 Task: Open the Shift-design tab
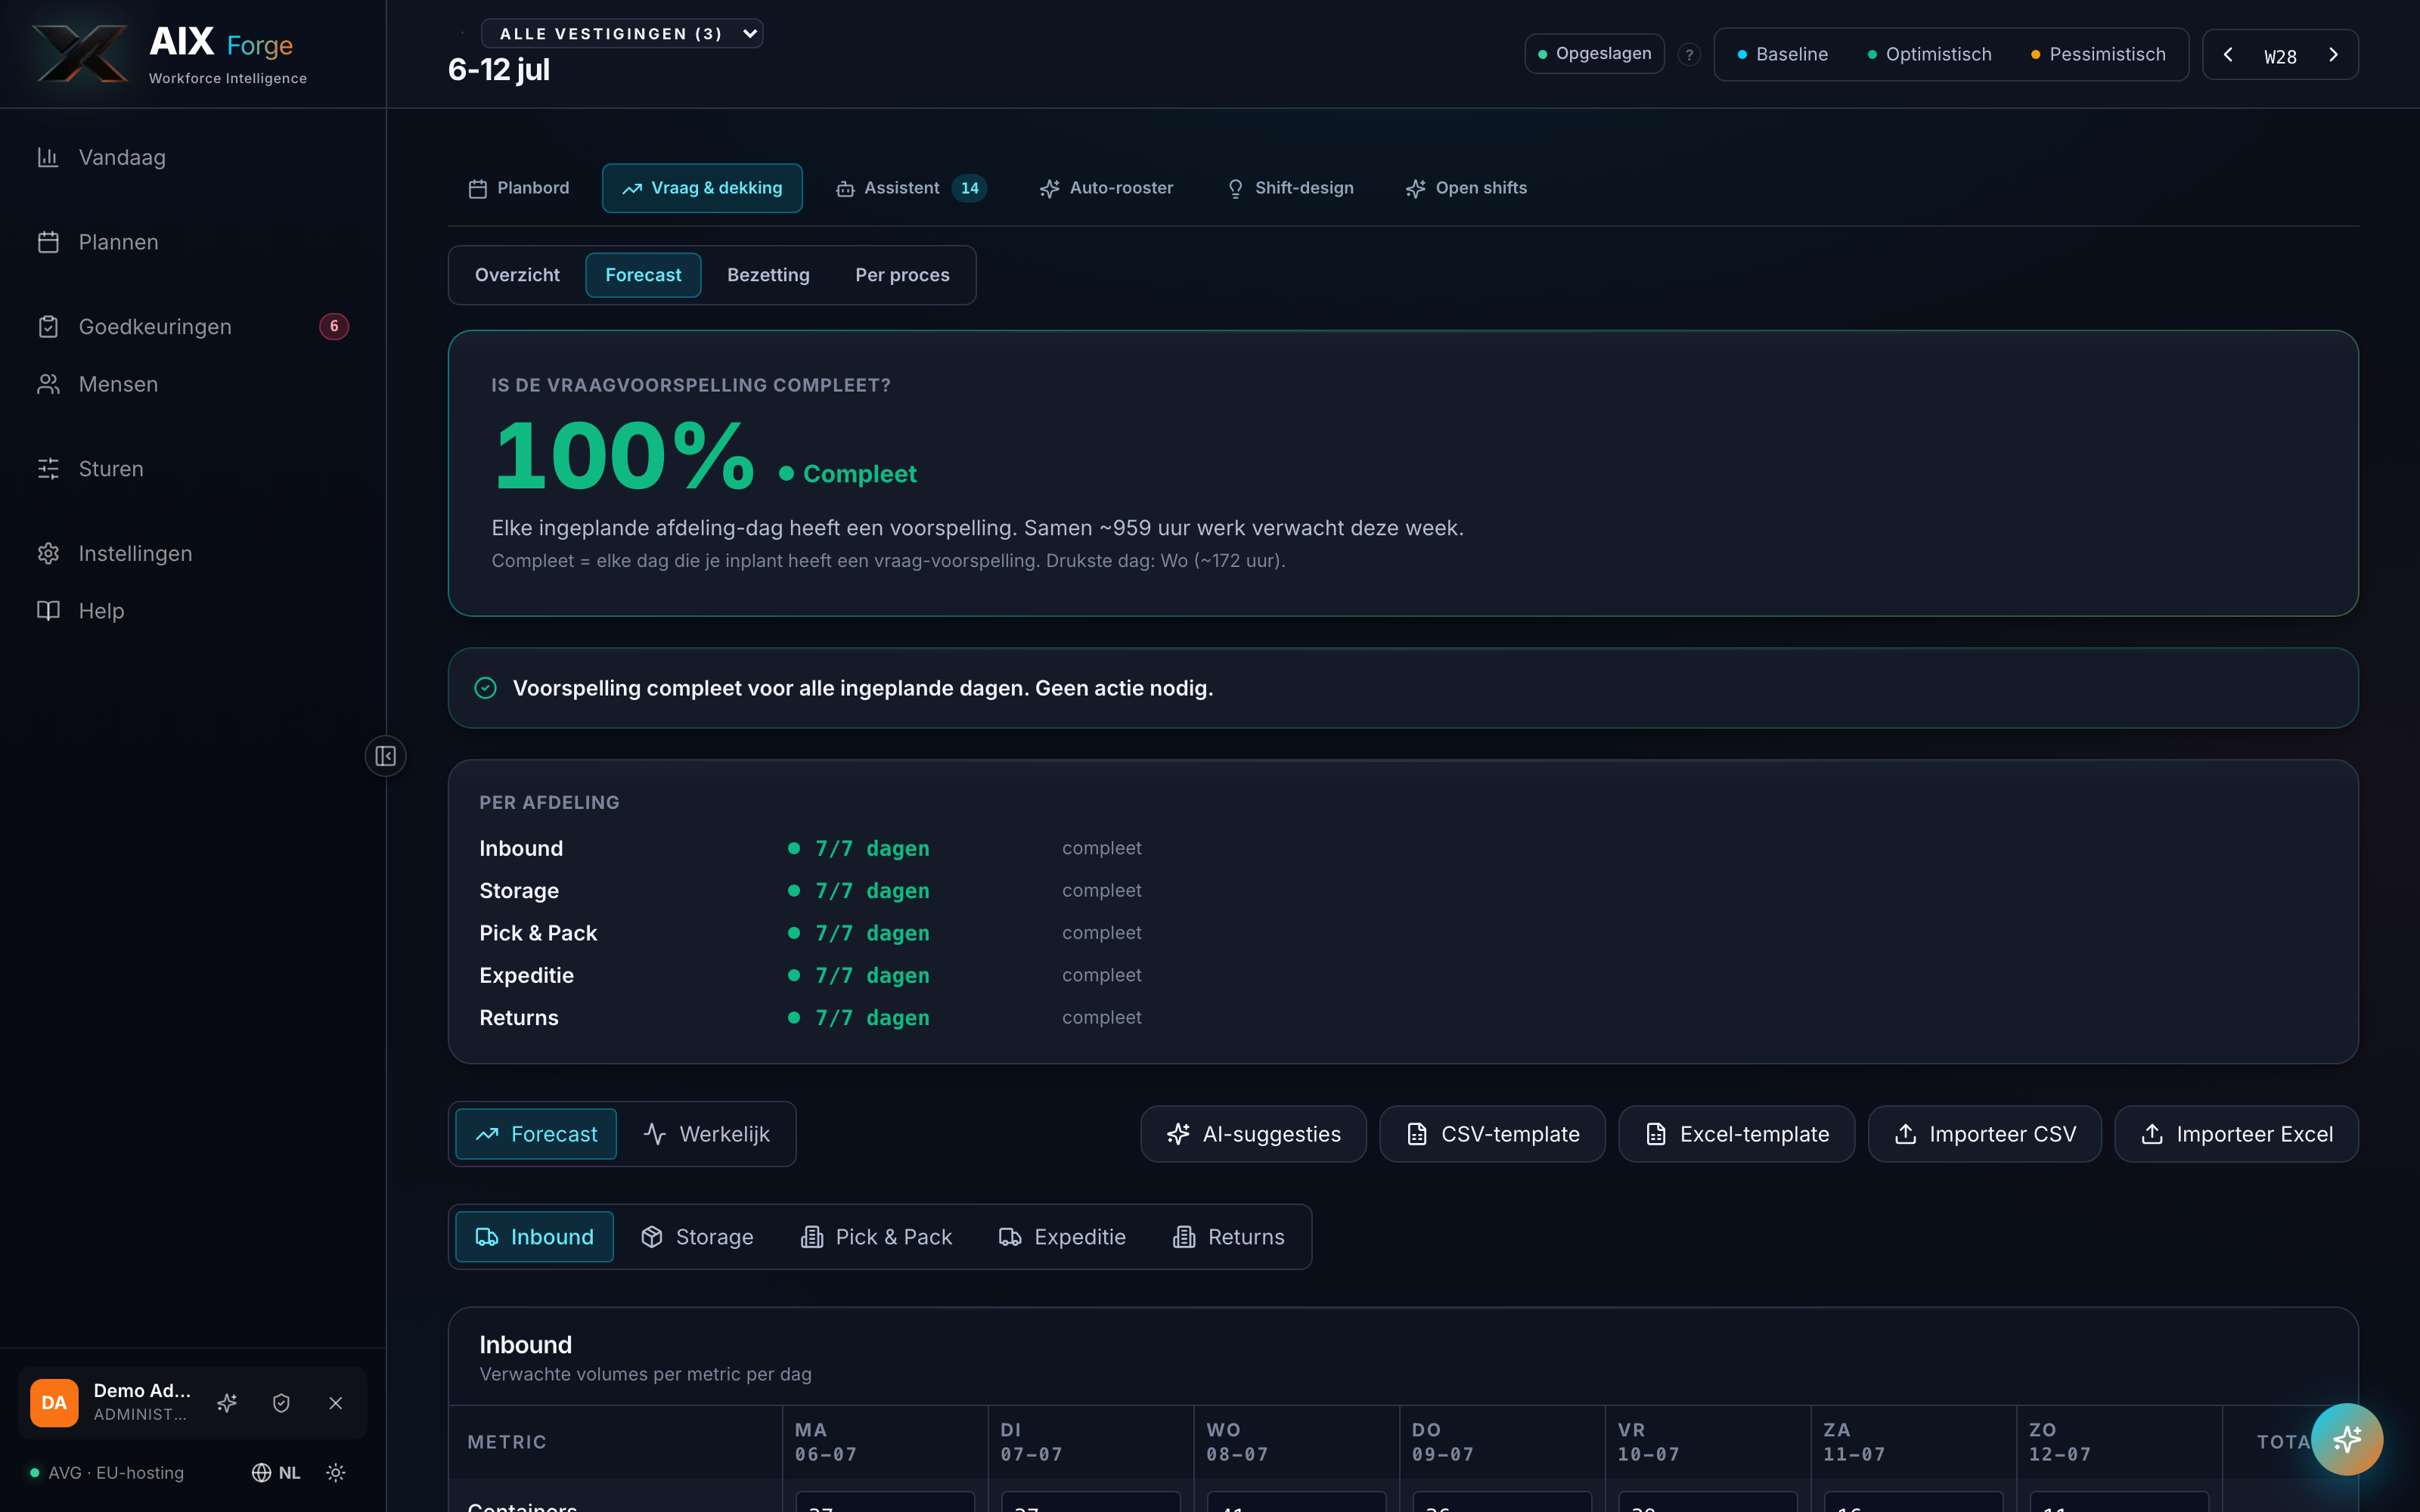(x=1290, y=188)
